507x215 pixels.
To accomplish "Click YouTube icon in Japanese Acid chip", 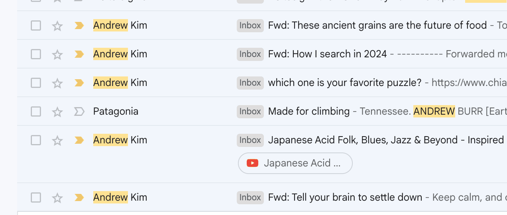I will tap(253, 163).
